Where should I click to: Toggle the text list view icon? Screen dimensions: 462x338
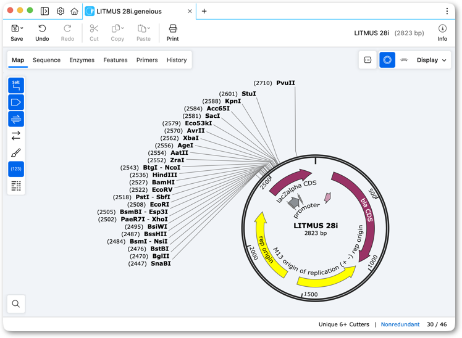16,186
